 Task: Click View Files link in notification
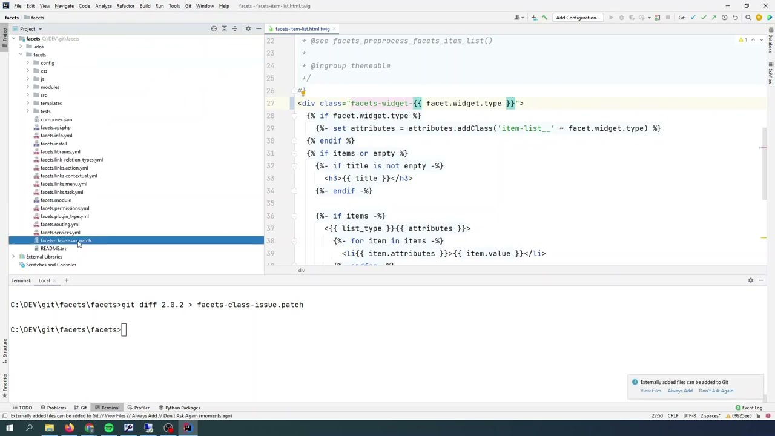coord(651,391)
